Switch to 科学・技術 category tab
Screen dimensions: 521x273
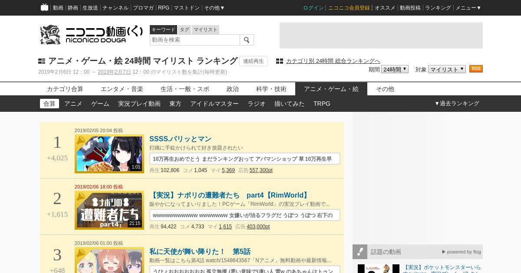click(271, 89)
